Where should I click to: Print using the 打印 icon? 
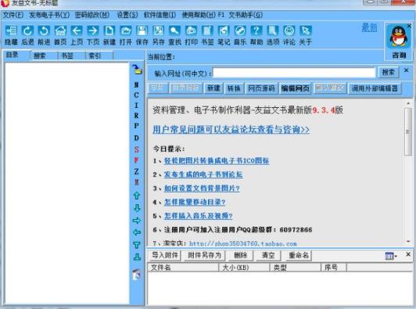(191, 31)
